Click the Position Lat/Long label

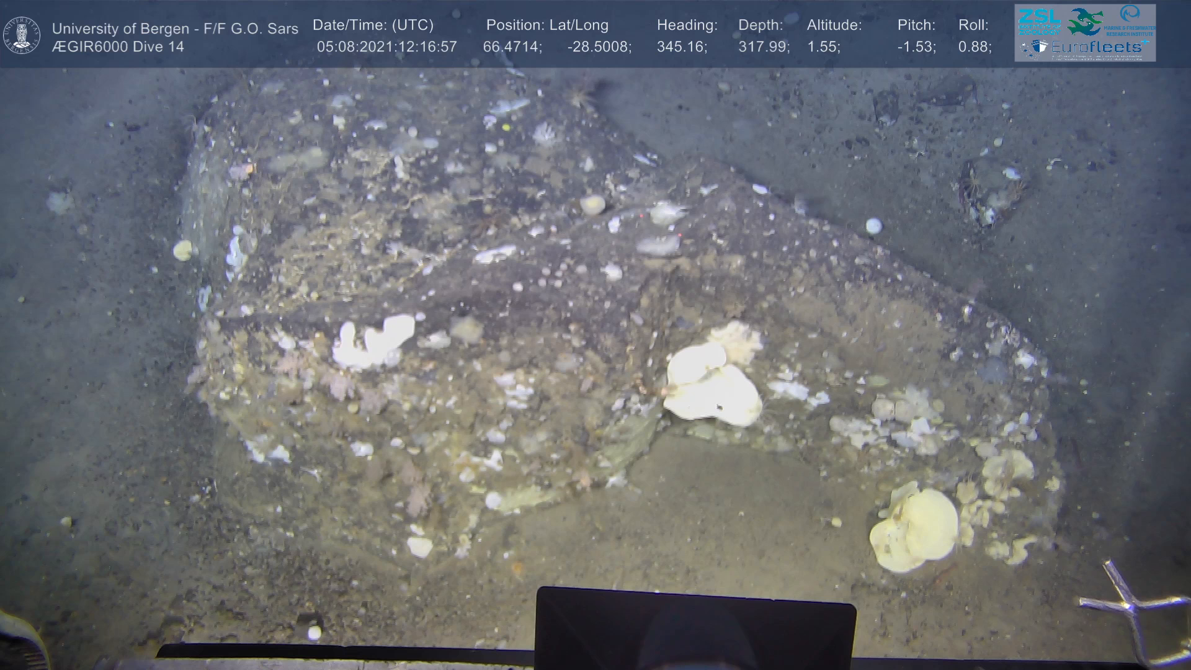click(x=547, y=25)
